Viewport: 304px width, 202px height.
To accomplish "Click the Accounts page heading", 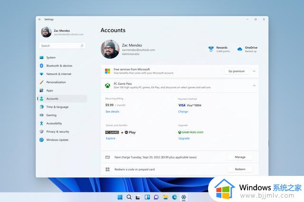I will coord(113,30).
